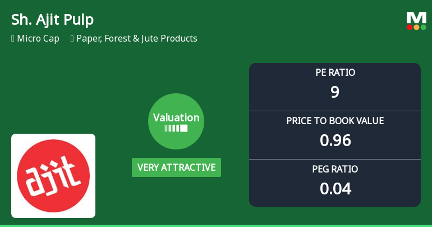Open Paper, Forest & Jute Products sector
432x227 pixels.
click(x=137, y=38)
